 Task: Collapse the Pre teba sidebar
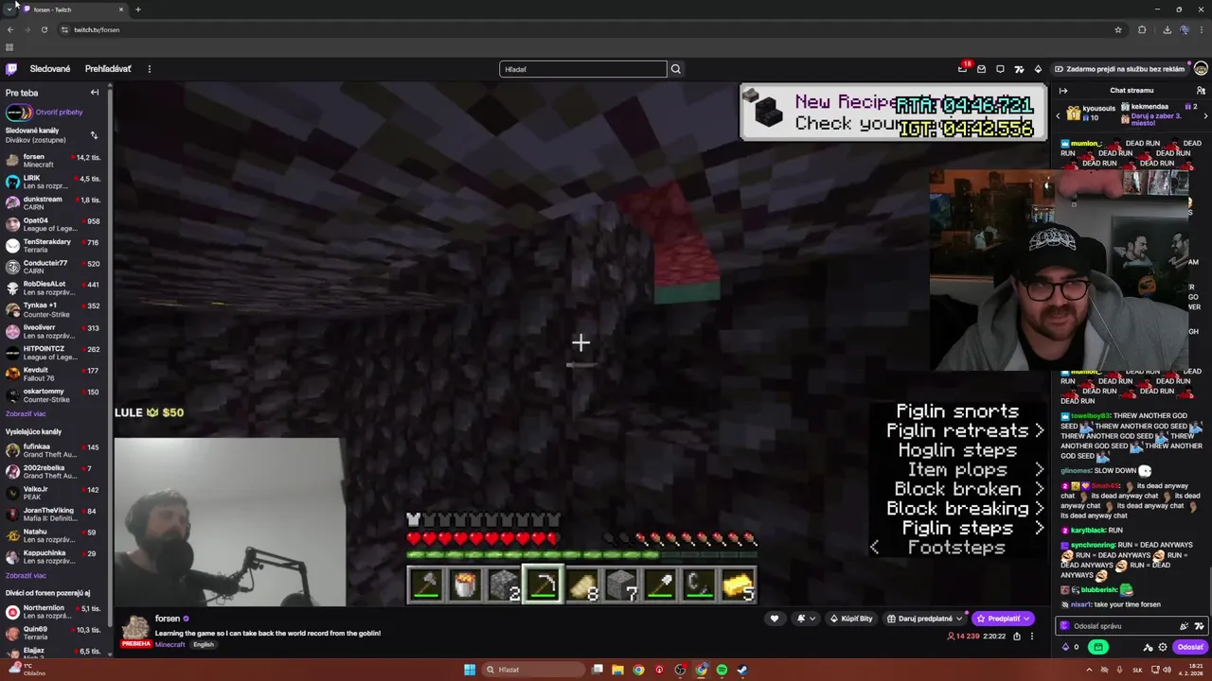tap(95, 93)
